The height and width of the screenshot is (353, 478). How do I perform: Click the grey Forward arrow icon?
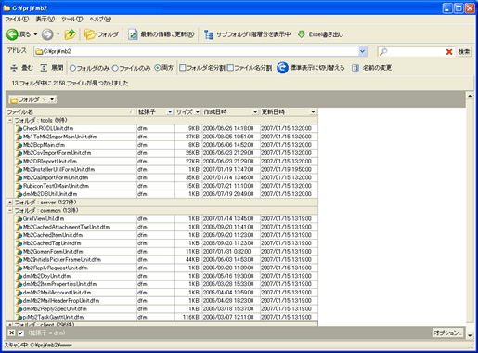[47, 34]
